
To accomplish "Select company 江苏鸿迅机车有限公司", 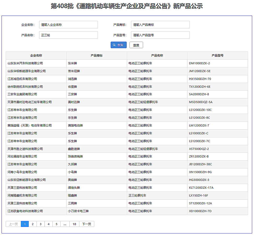I will [22, 79].
